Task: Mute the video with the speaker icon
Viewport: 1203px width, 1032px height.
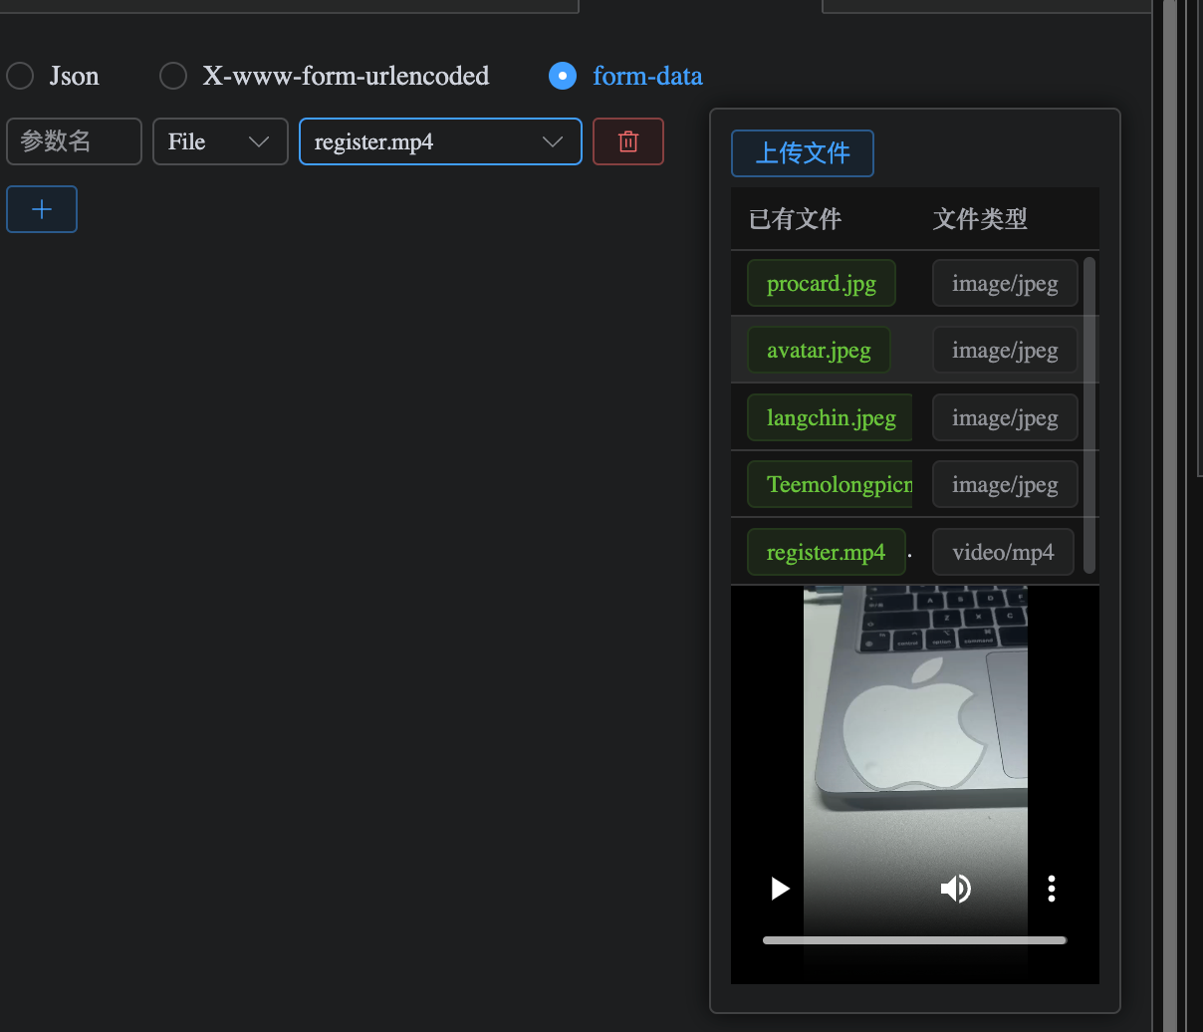Action: pos(956,888)
